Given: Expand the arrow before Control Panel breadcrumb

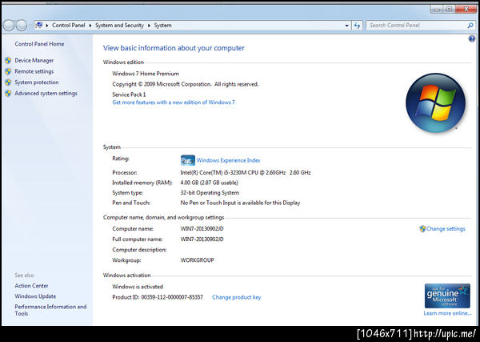Looking at the screenshot, I should click(47, 26).
